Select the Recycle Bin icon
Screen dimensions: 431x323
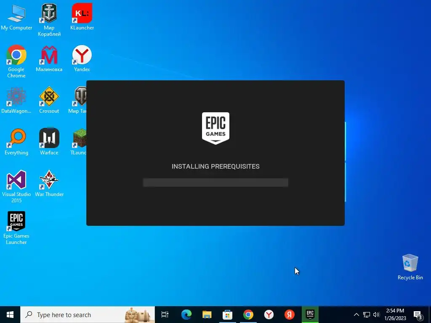tap(410, 267)
